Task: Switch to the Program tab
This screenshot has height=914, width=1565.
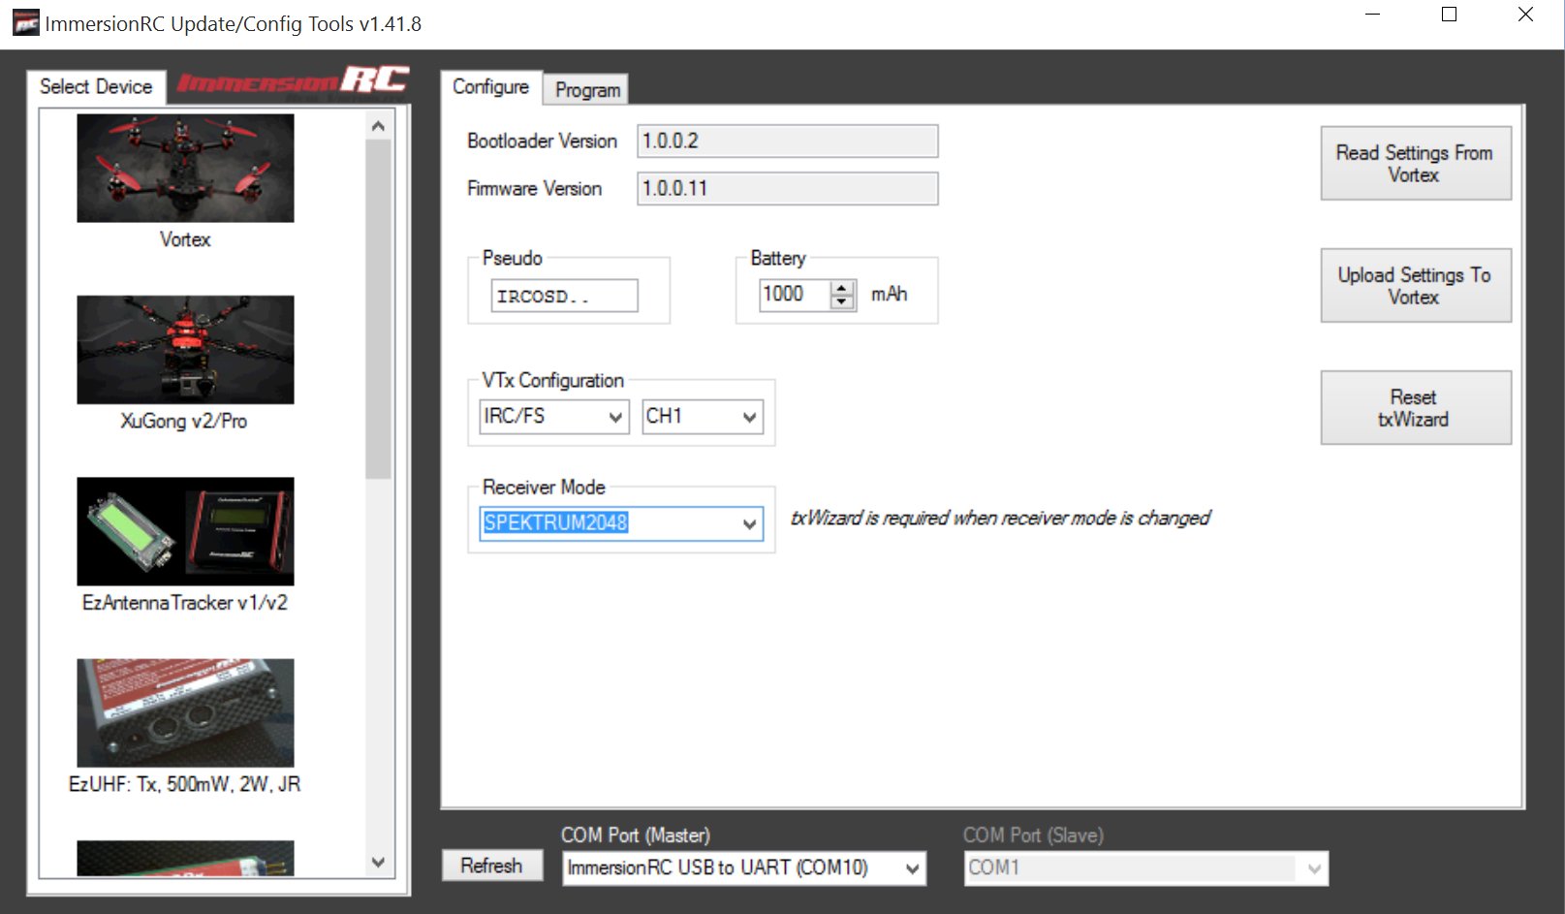Action: (x=587, y=90)
